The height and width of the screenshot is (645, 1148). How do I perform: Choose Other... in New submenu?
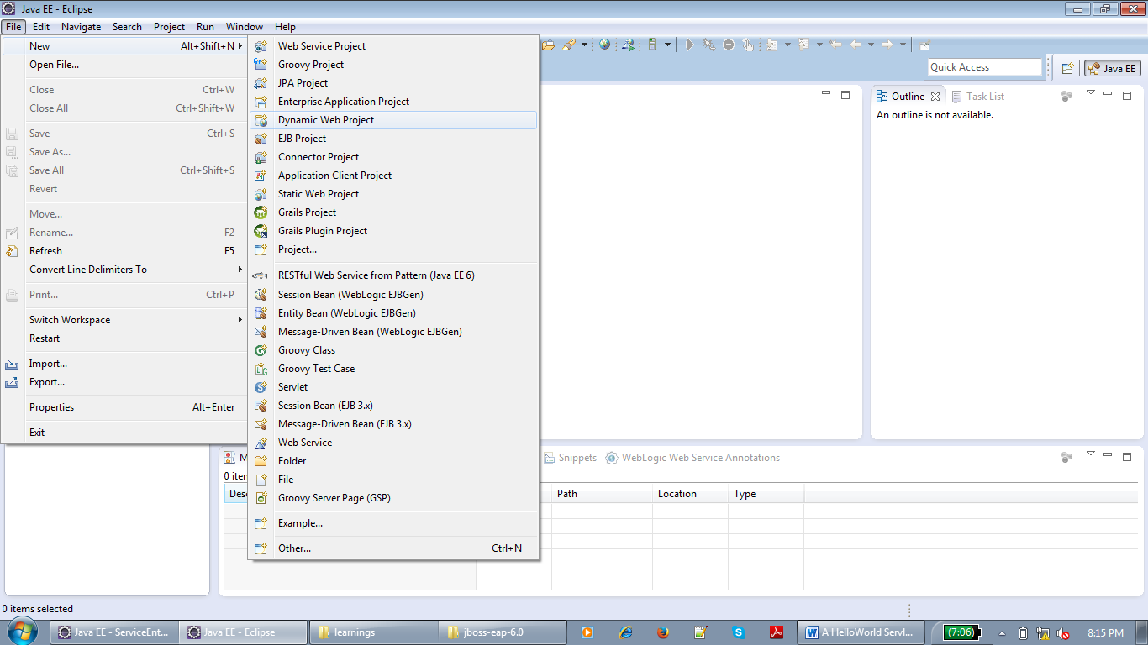[x=393, y=548]
